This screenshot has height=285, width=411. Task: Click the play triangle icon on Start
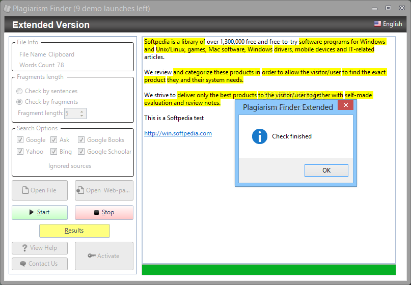32,212
